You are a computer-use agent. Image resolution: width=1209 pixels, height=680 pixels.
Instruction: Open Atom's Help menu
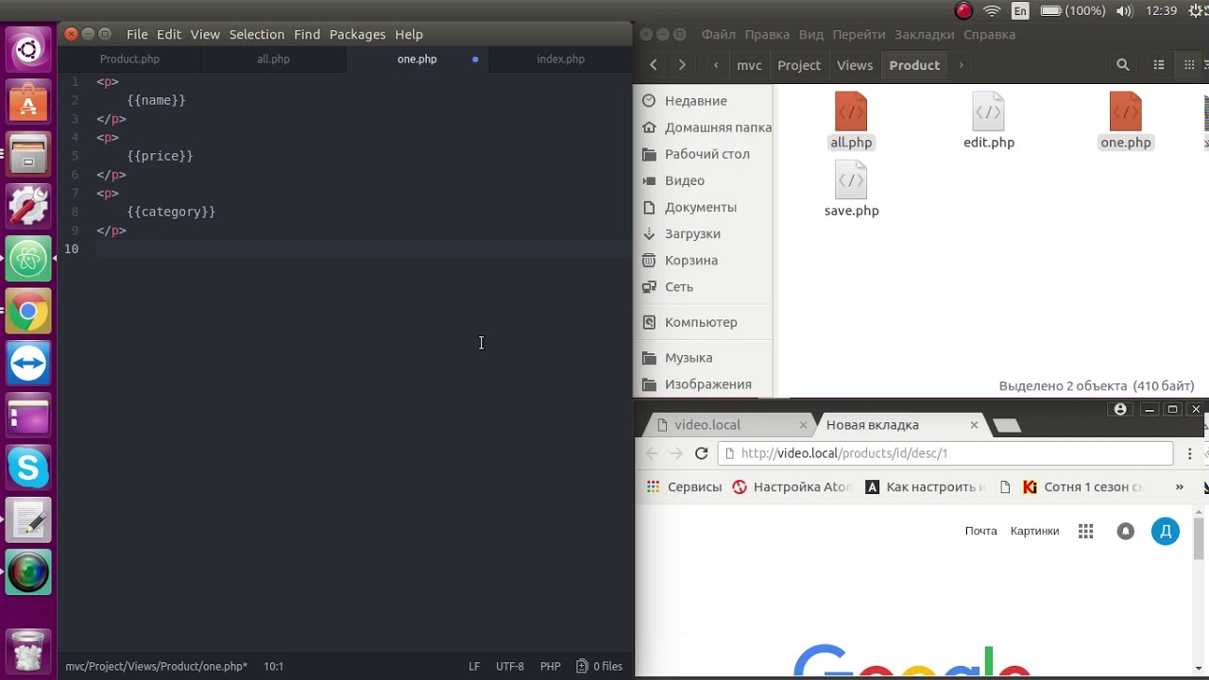pyautogui.click(x=409, y=34)
